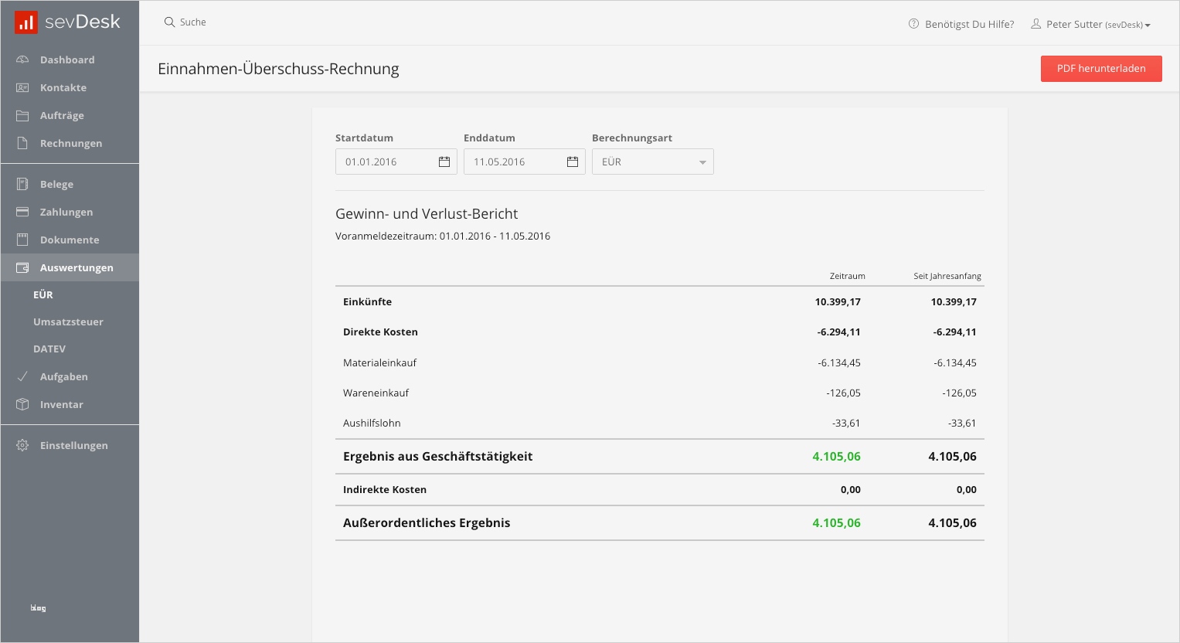Click the PDF herunterladen button
Image resolution: width=1180 pixels, height=643 pixels.
coord(1101,68)
